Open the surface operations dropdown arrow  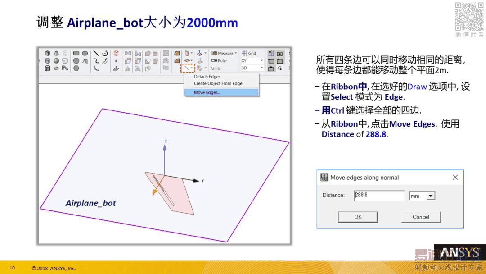[x=192, y=53]
